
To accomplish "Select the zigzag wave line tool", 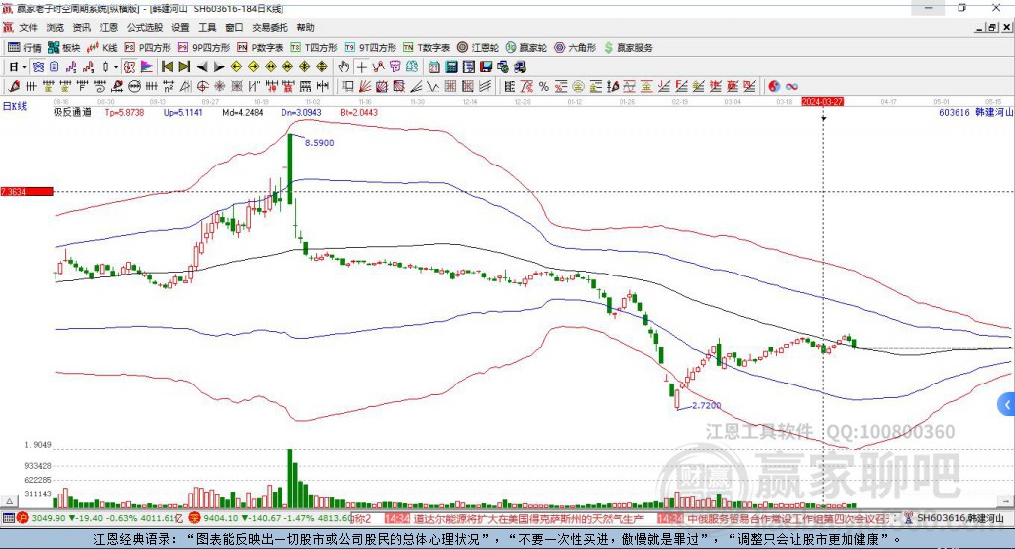I will point(433,87).
